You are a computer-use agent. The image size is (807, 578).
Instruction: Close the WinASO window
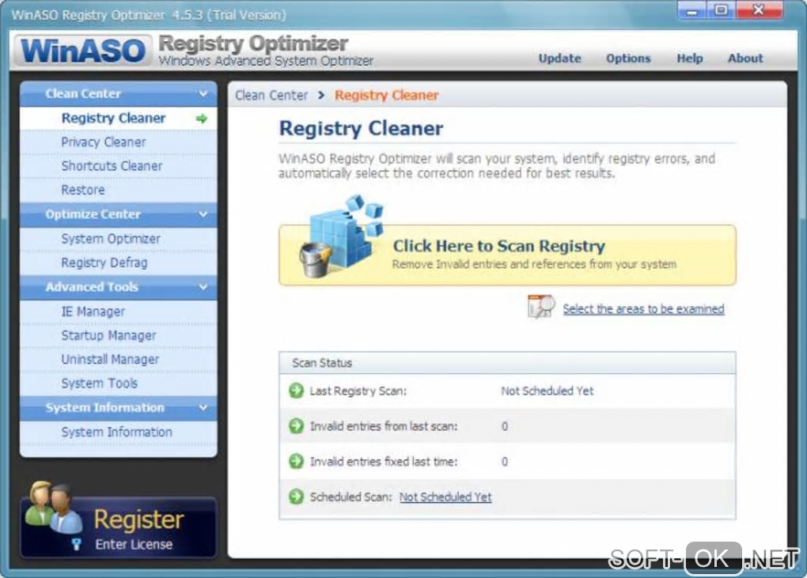(x=760, y=11)
